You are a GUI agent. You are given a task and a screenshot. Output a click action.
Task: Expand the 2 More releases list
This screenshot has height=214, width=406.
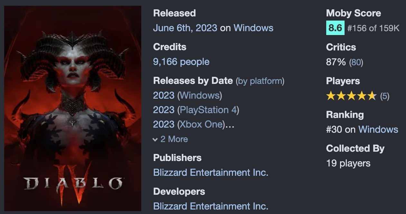click(x=174, y=139)
